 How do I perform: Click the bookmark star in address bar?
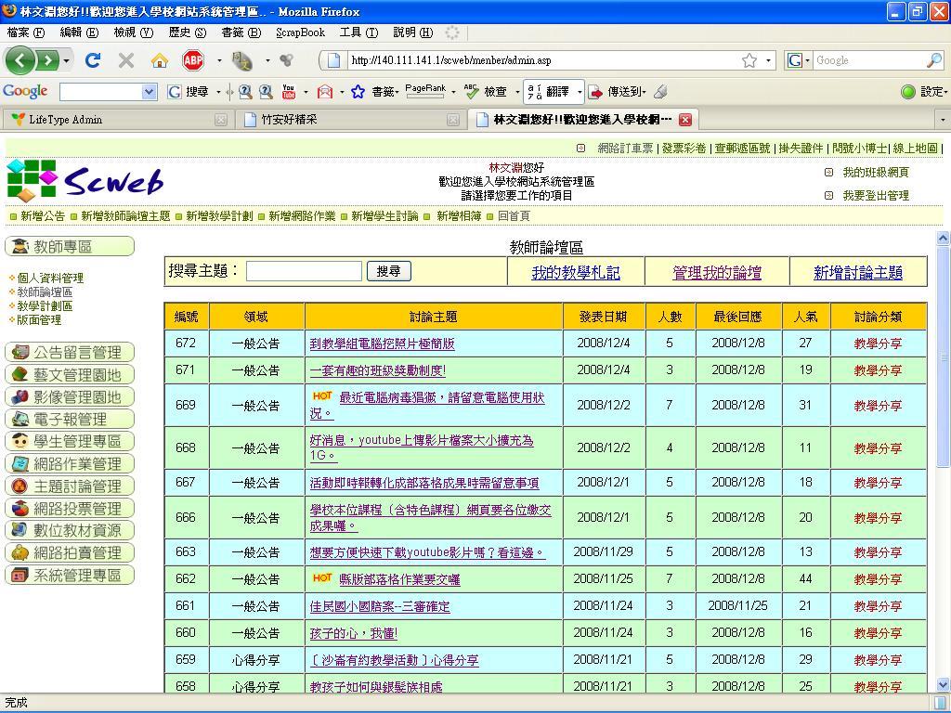(749, 60)
